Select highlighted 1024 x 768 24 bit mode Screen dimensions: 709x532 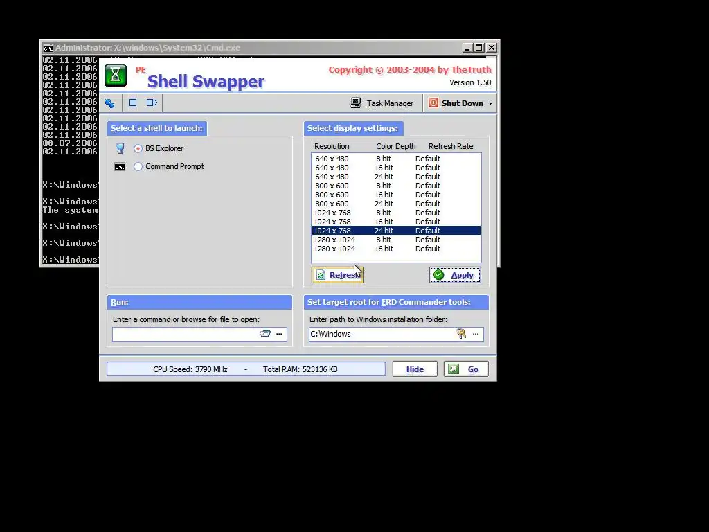tap(396, 231)
